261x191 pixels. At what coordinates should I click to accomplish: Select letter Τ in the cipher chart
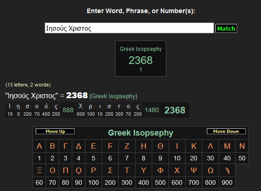127,170
